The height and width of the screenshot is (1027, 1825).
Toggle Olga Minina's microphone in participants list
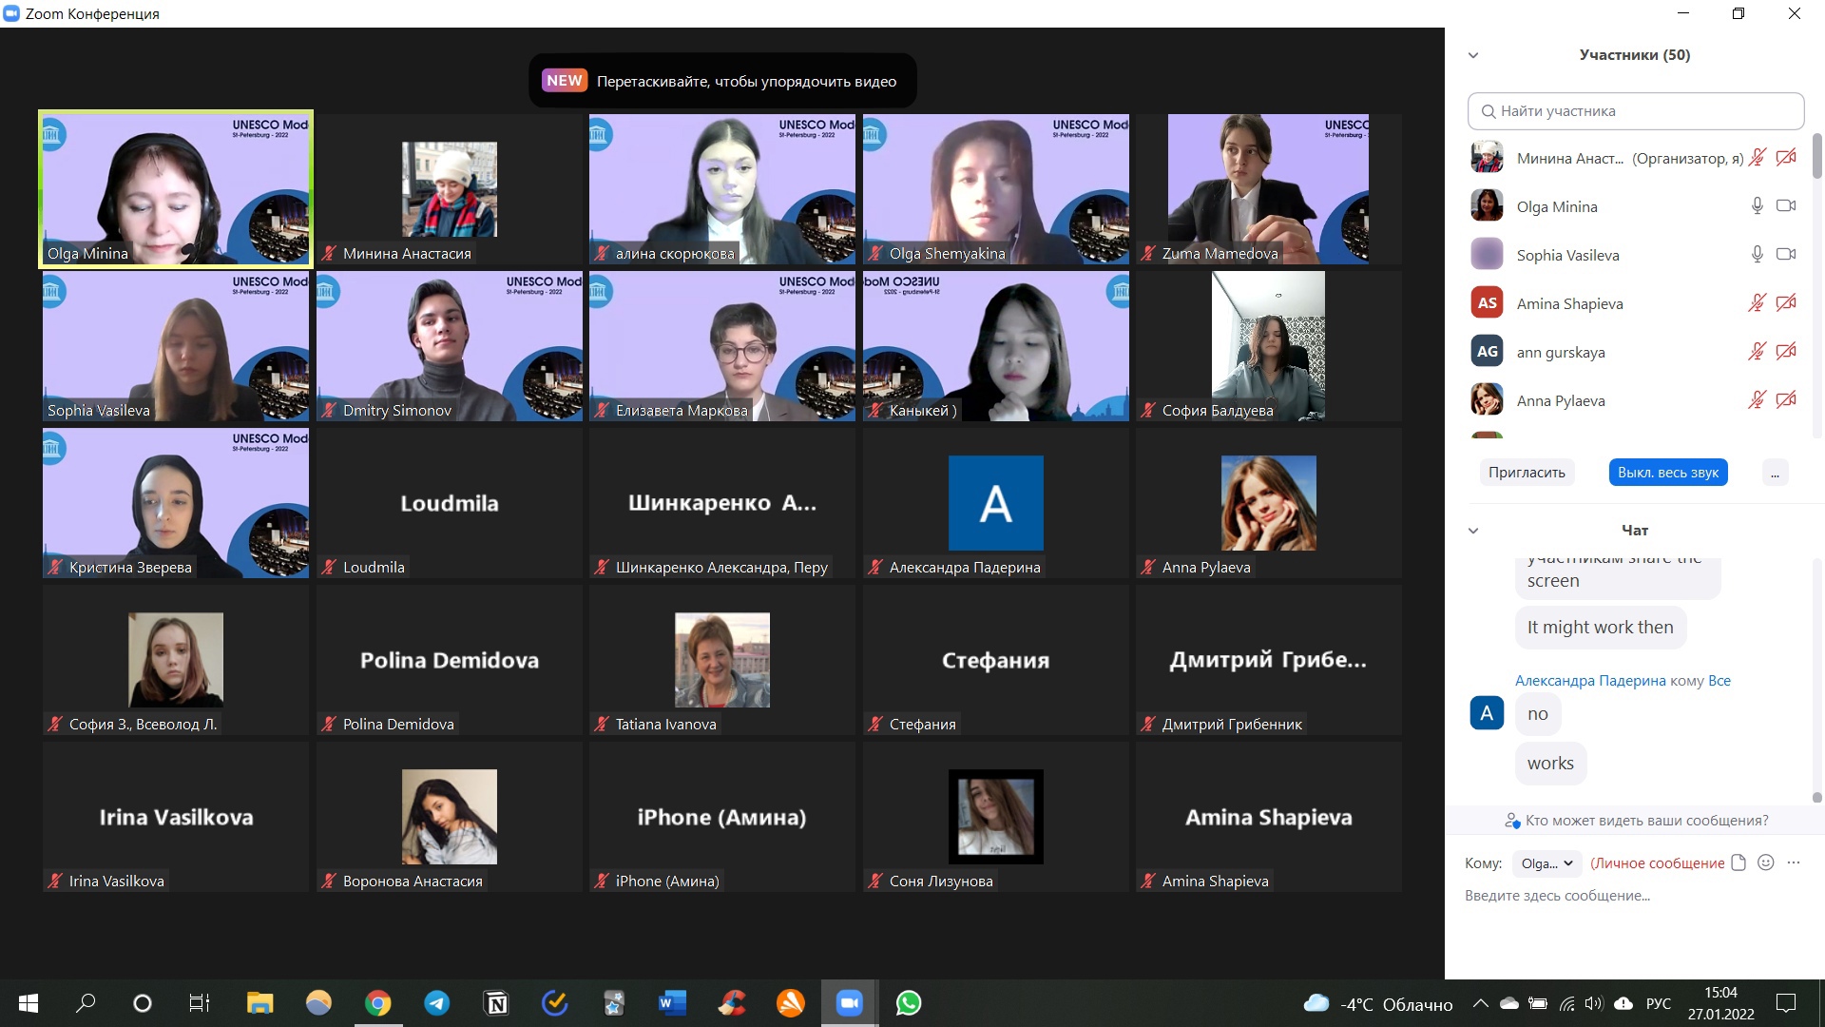1757,206
